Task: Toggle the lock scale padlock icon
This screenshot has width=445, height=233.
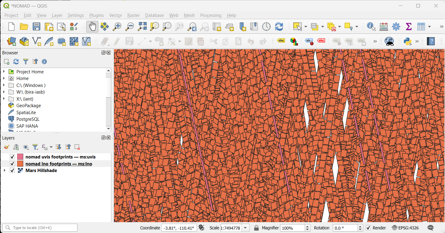Action: click(256, 228)
